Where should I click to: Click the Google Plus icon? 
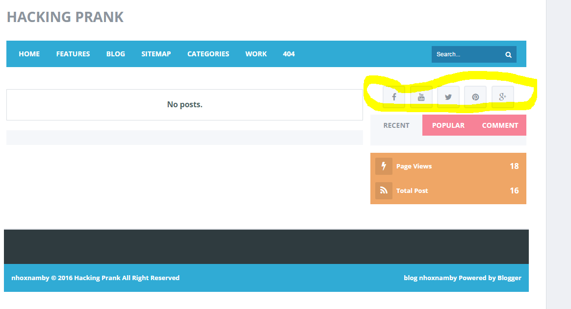pyautogui.click(x=502, y=97)
